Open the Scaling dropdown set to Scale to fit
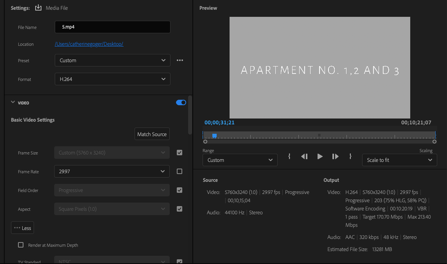 click(399, 160)
